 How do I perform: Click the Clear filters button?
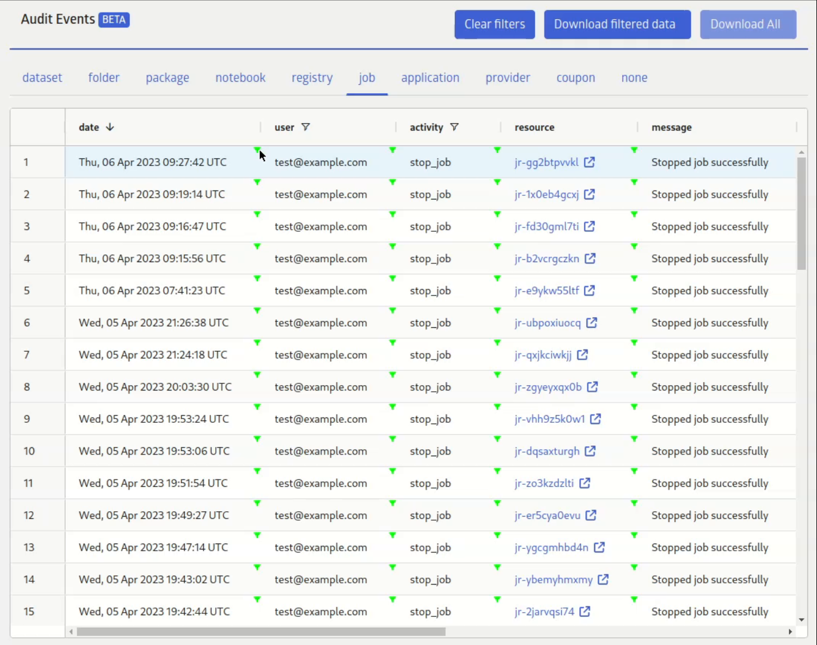click(x=495, y=24)
